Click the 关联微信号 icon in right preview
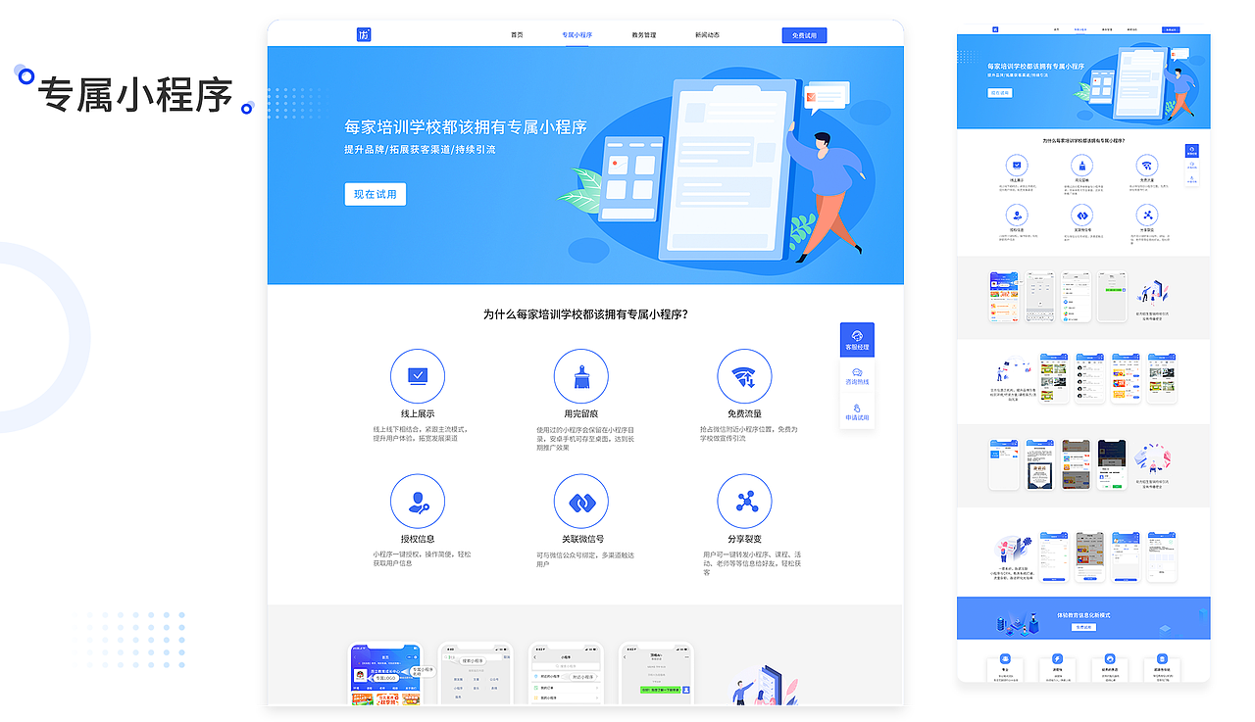 click(1082, 215)
